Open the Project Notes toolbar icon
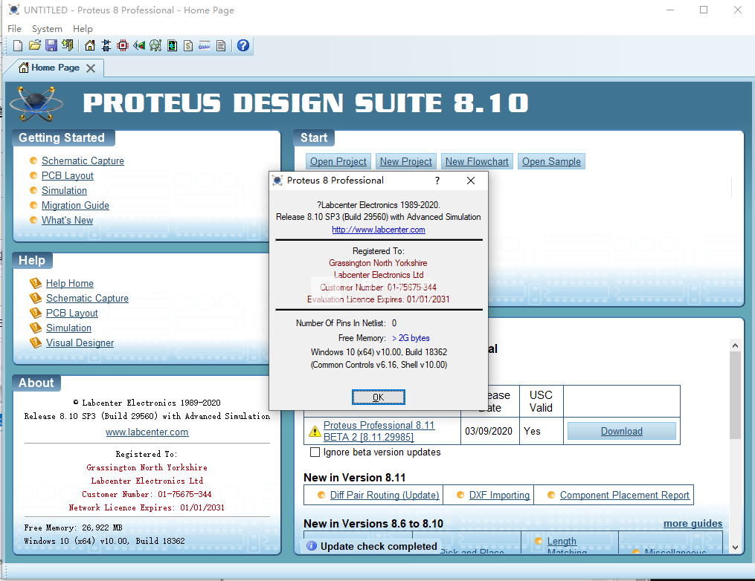 221,45
